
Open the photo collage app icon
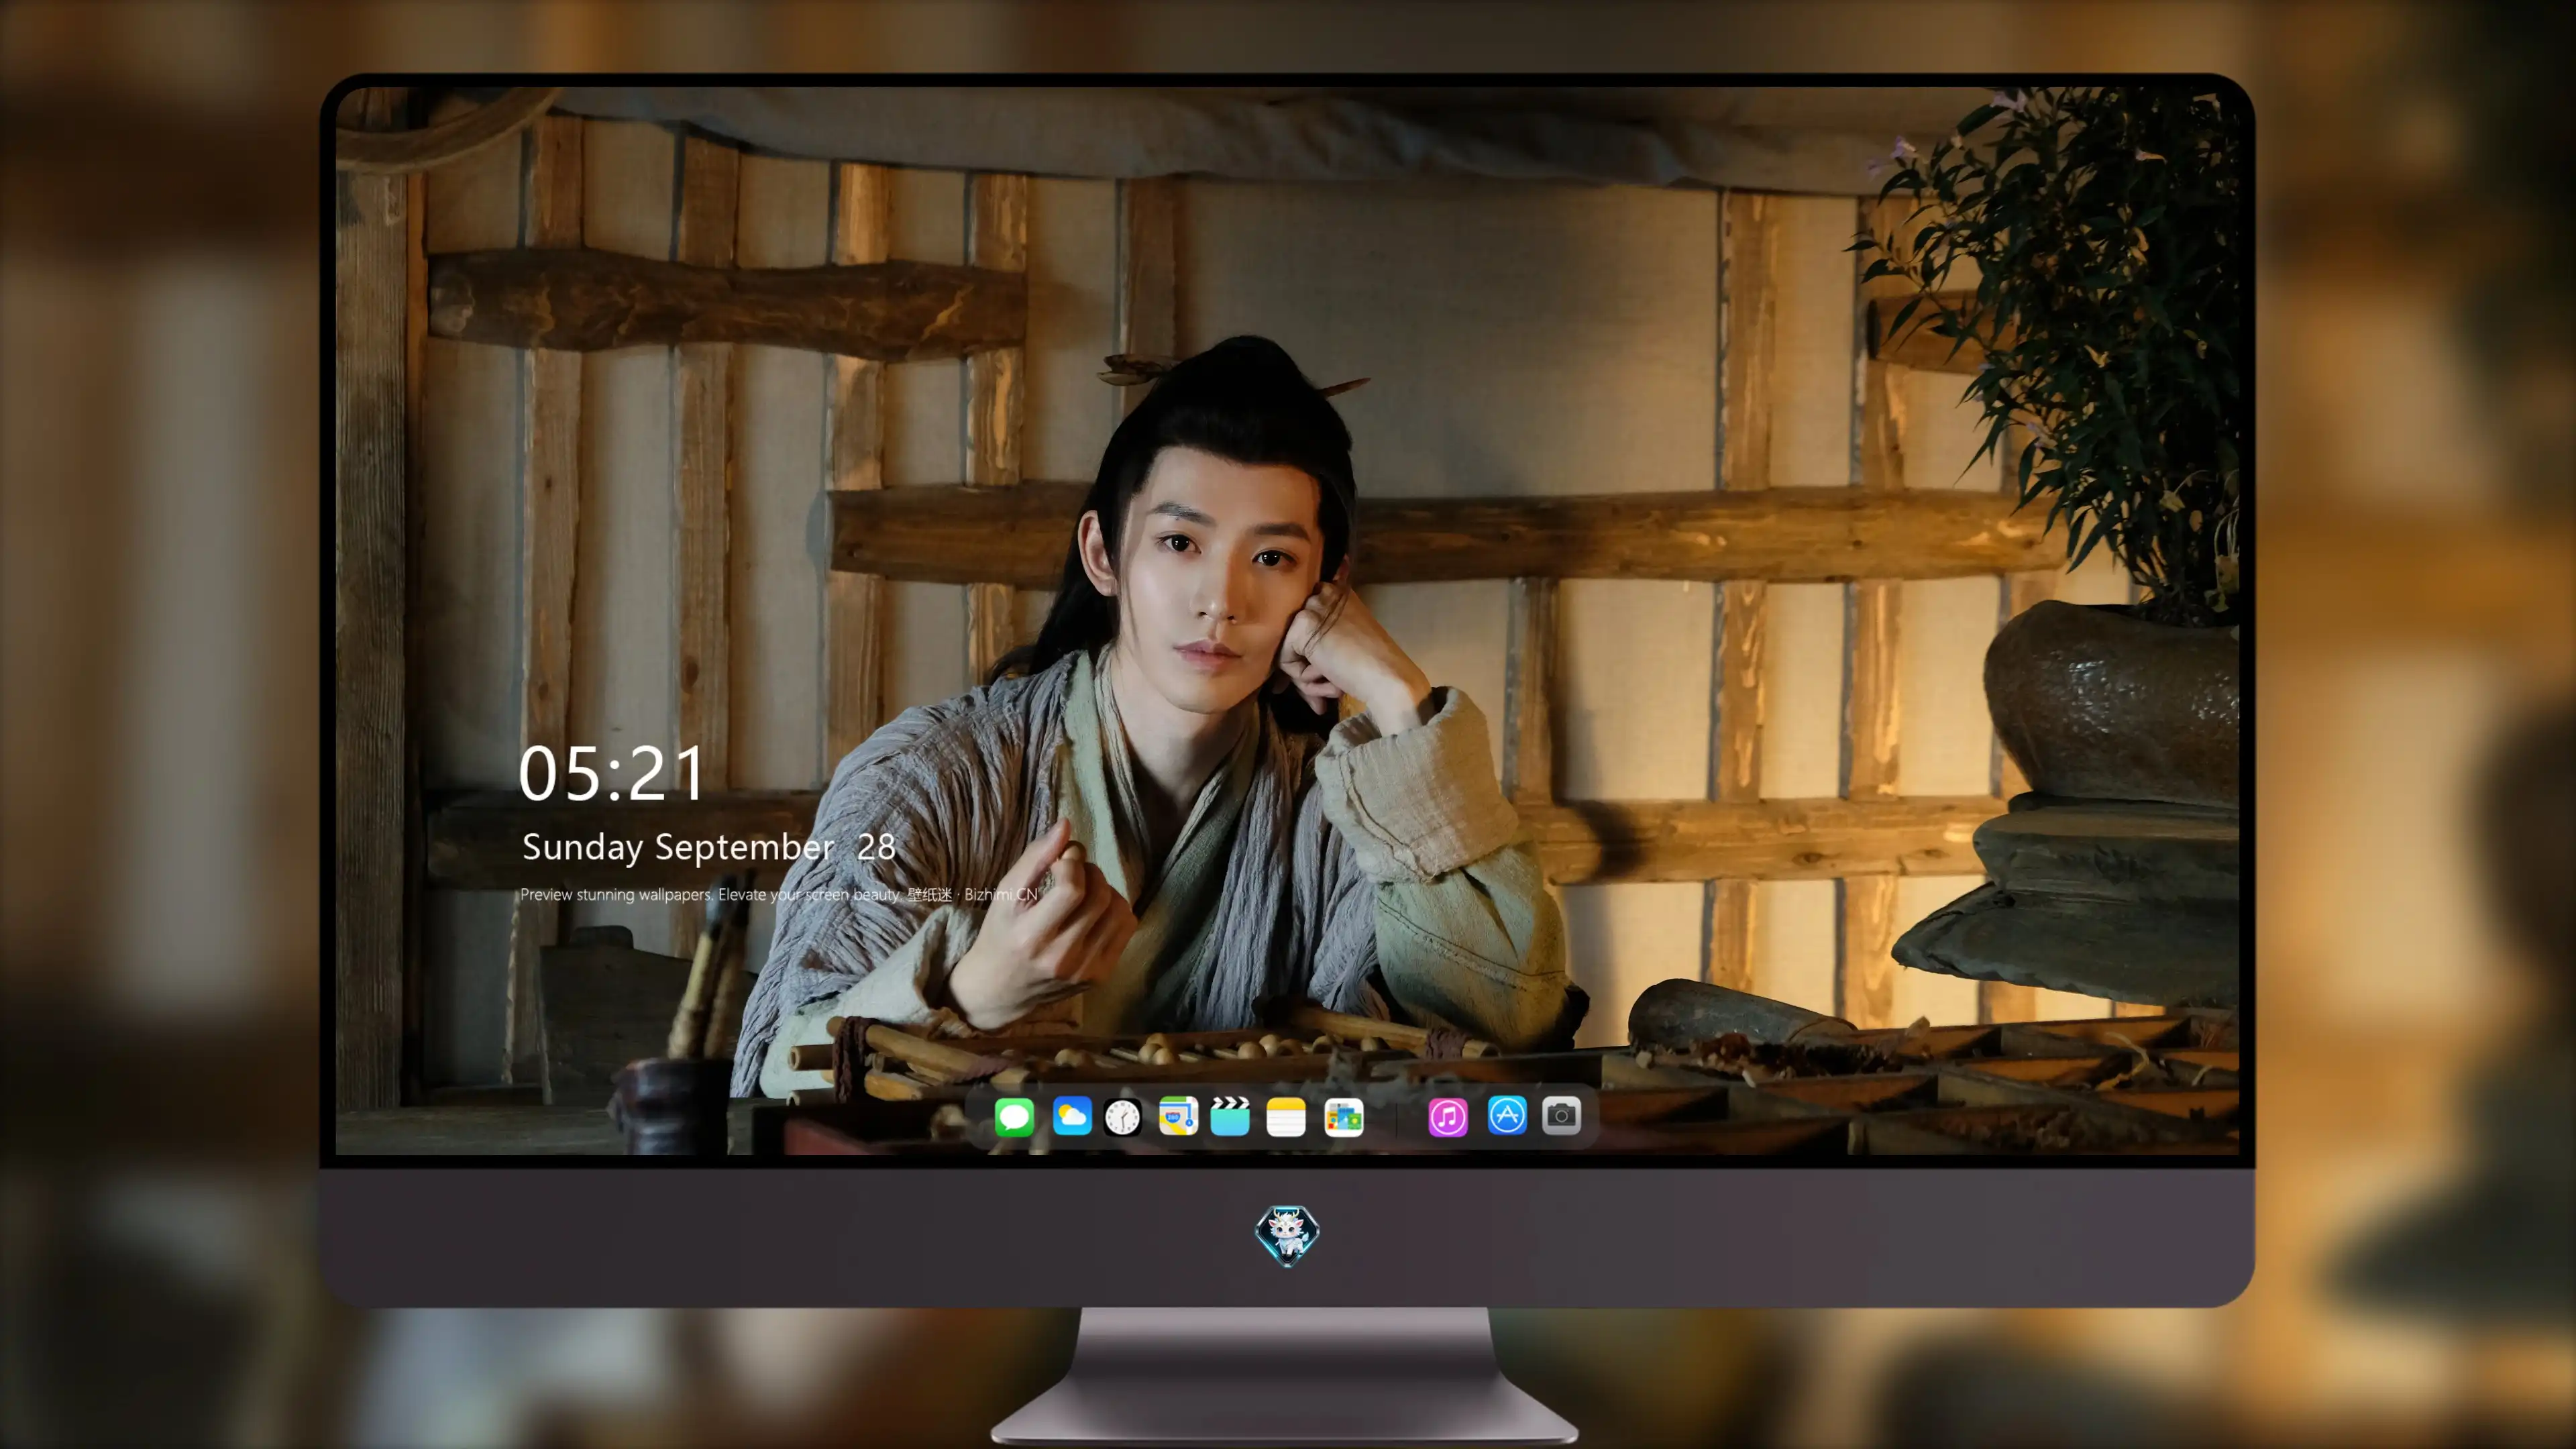coord(1344,1116)
